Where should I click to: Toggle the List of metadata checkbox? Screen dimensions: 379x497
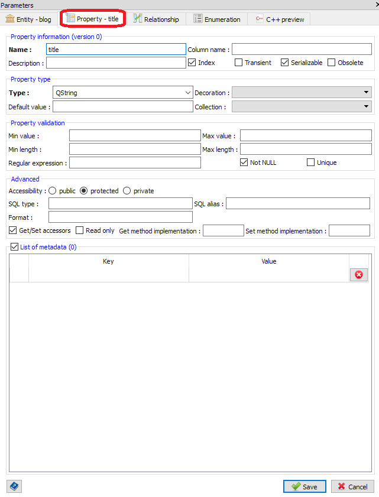coord(14,247)
